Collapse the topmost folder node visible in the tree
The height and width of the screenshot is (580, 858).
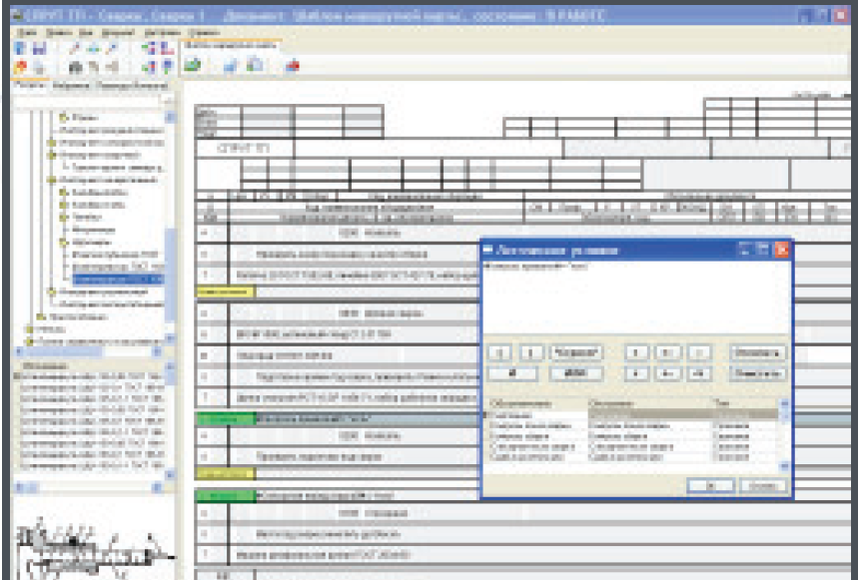coord(64,117)
